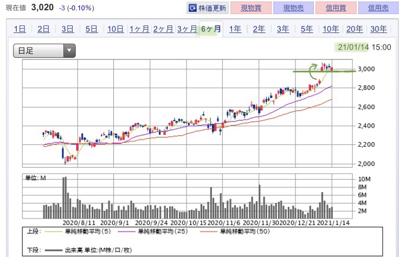Click the -3 (-0.10%) change value
This screenshot has height=257, width=406.
(x=76, y=8)
